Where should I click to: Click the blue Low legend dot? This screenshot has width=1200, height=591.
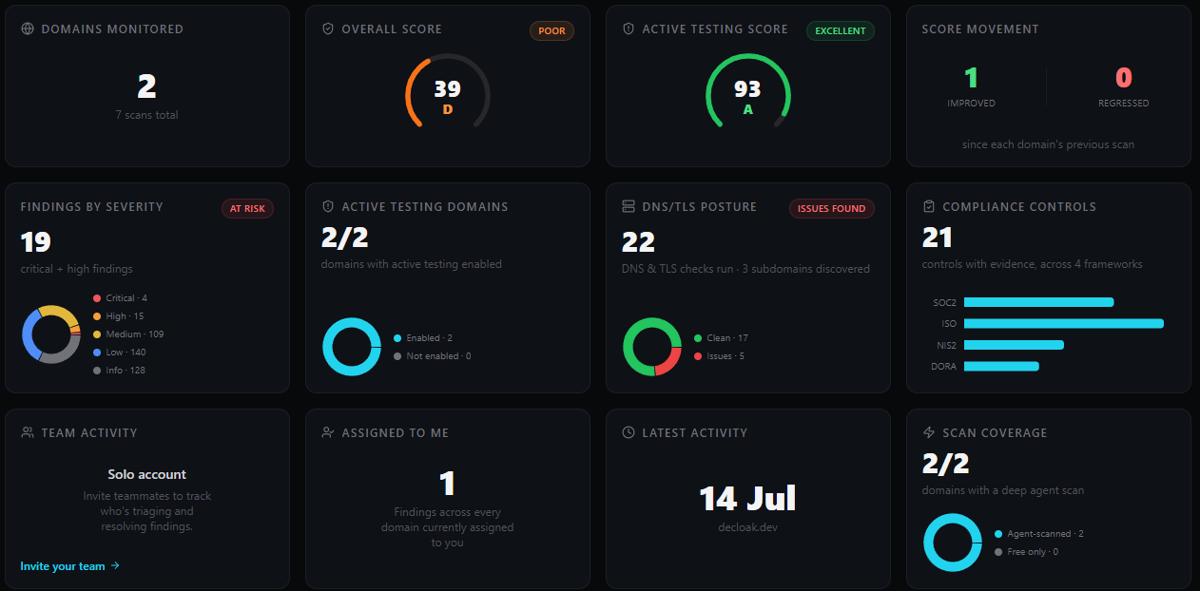pos(97,353)
